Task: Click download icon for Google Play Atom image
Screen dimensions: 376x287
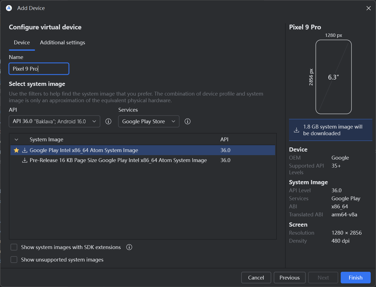Action: pos(25,150)
